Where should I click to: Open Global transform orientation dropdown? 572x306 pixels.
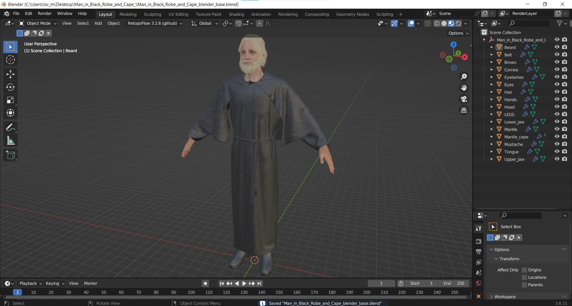[x=205, y=23]
